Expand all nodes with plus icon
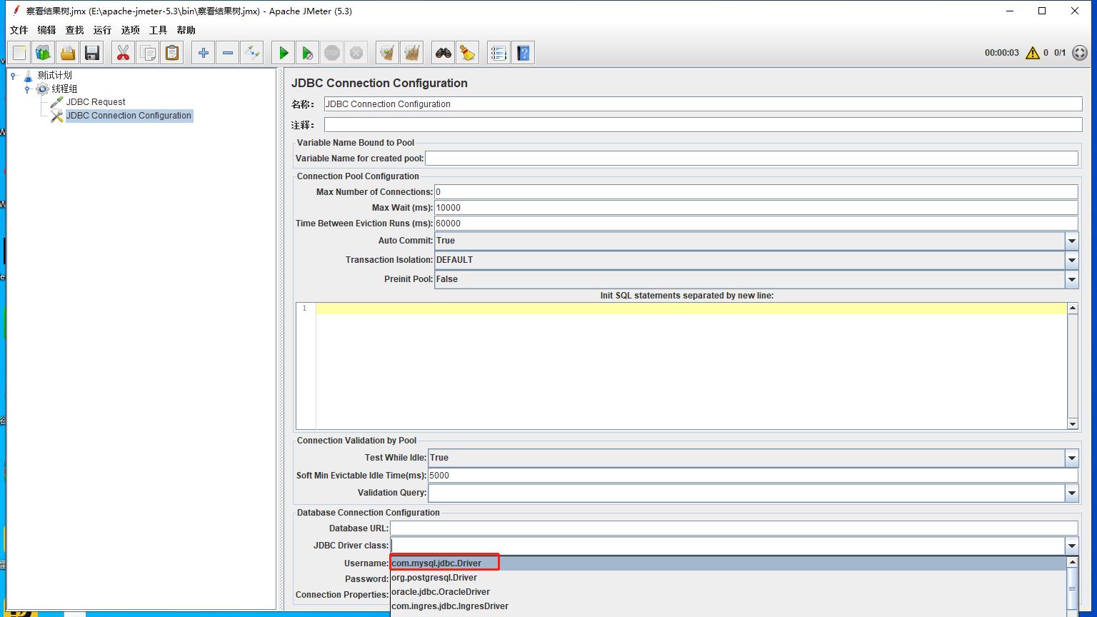Viewport: 1097px width, 617px height. pyautogui.click(x=204, y=53)
